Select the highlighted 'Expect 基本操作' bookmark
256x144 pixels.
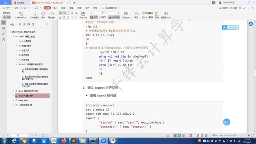point(32,96)
